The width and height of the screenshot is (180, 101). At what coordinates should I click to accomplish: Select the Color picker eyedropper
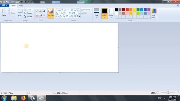point(40,16)
